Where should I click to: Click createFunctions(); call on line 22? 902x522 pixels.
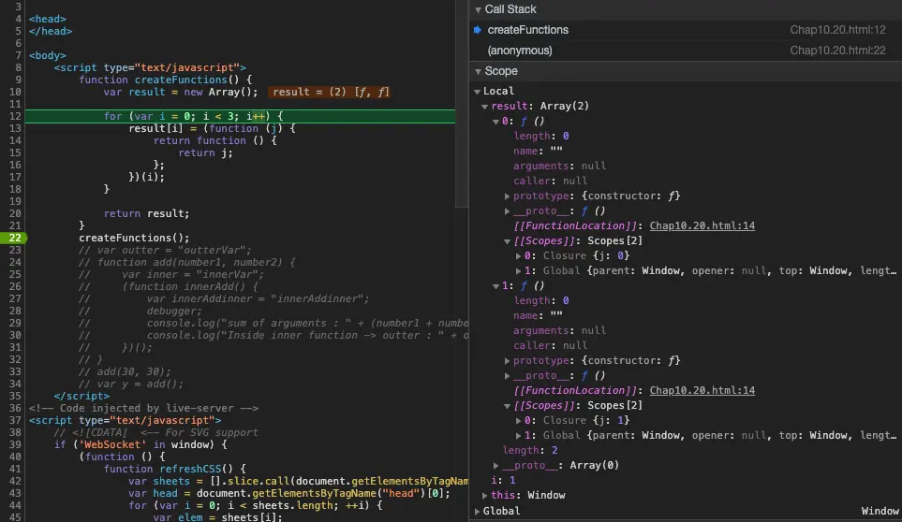coord(134,238)
